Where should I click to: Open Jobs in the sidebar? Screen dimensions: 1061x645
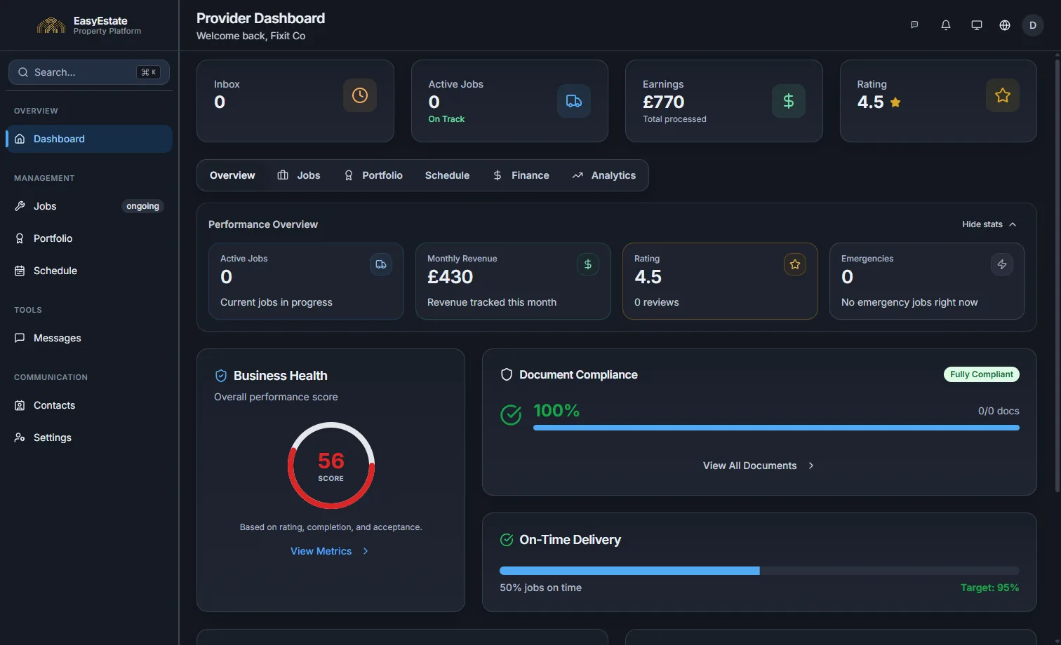[89, 206]
